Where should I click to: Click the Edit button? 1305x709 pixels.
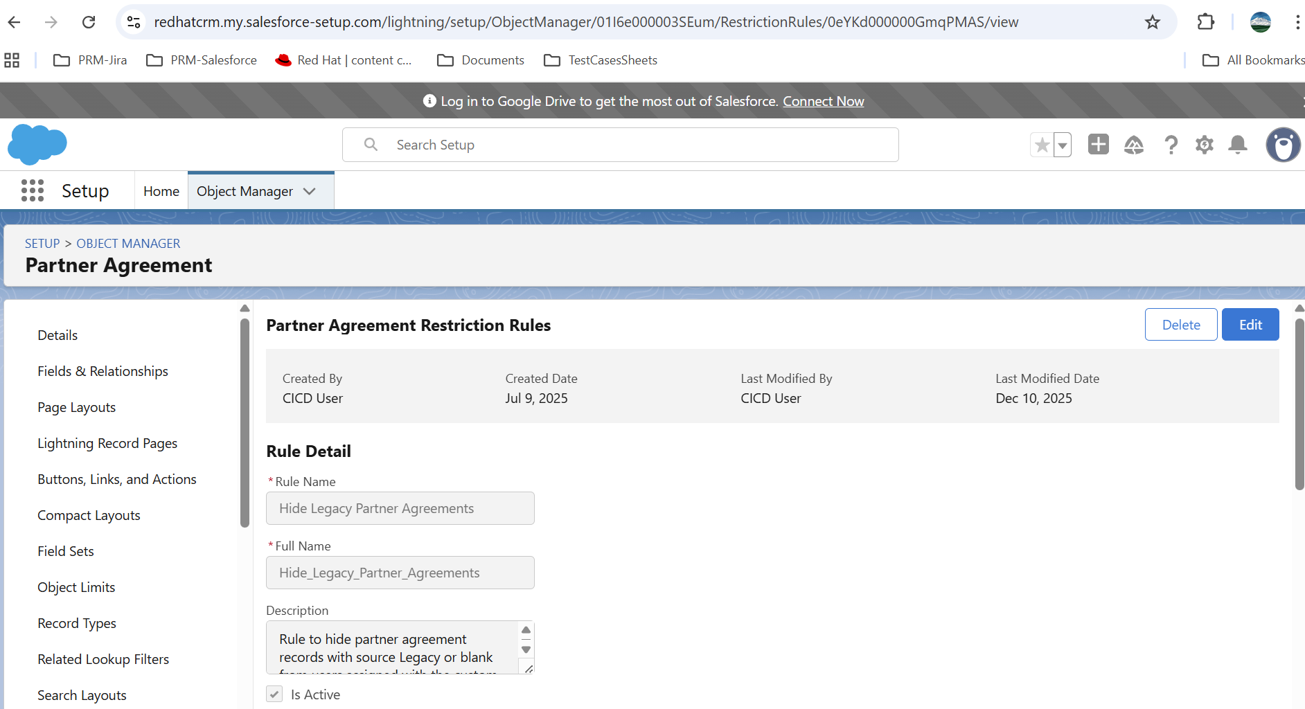coord(1250,325)
